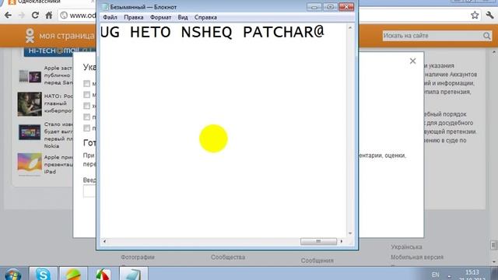Reload the browser page

pos(35,16)
